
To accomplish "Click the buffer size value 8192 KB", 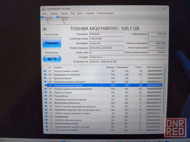I will (157, 34).
